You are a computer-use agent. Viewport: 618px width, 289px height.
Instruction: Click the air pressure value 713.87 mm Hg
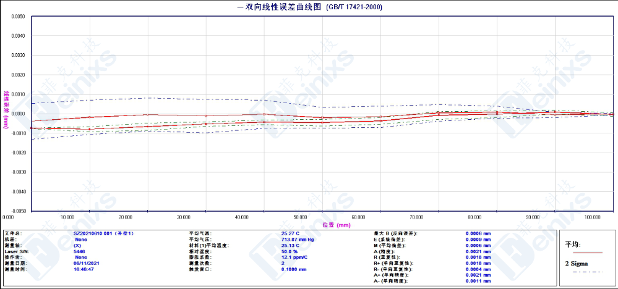(x=298, y=240)
